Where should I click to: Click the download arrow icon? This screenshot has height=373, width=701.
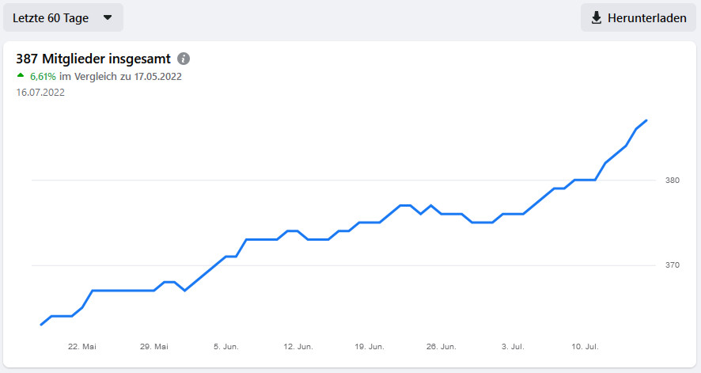point(597,17)
